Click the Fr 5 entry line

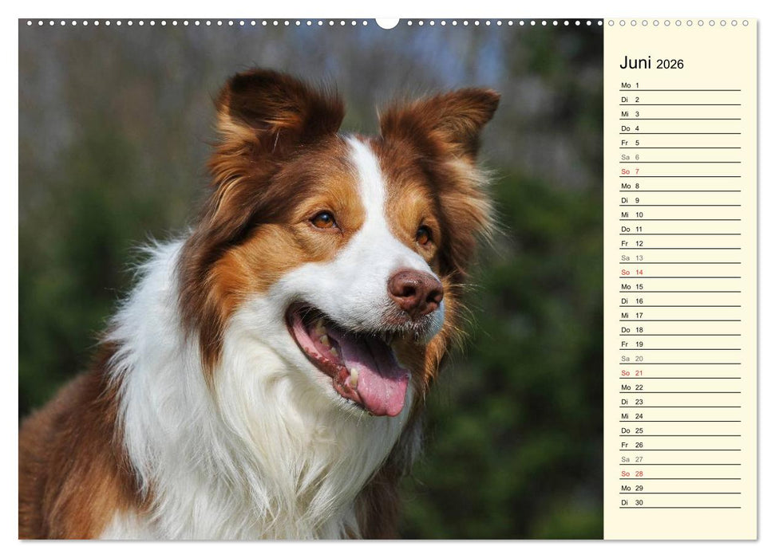[x=631, y=142]
